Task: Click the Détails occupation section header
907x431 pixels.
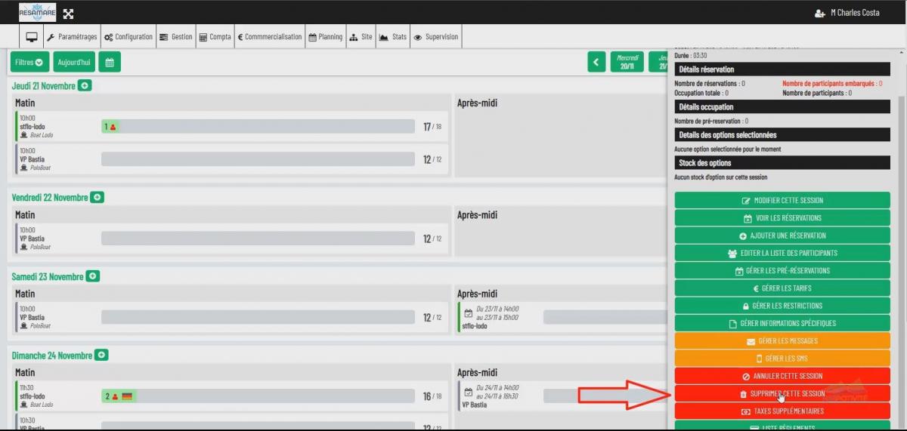Action: pos(782,106)
